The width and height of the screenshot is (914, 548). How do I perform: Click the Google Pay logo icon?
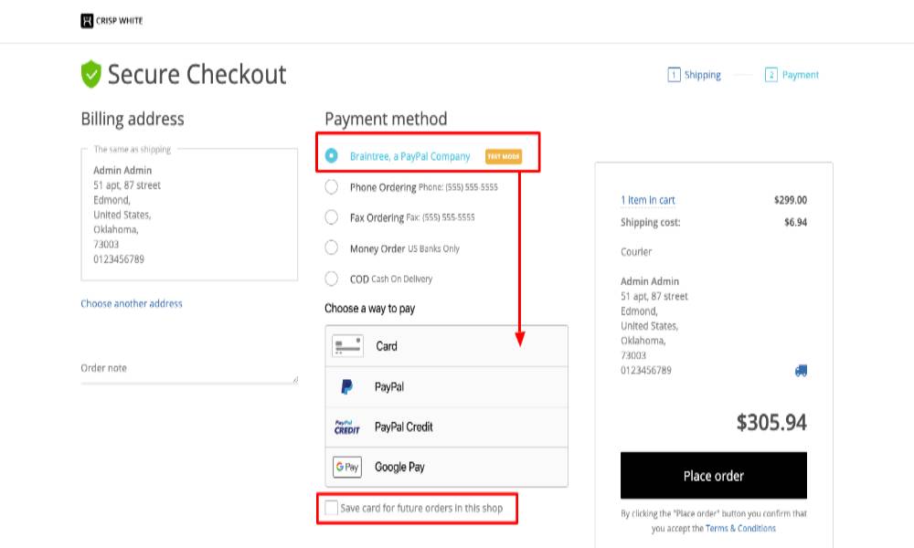[x=347, y=467]
